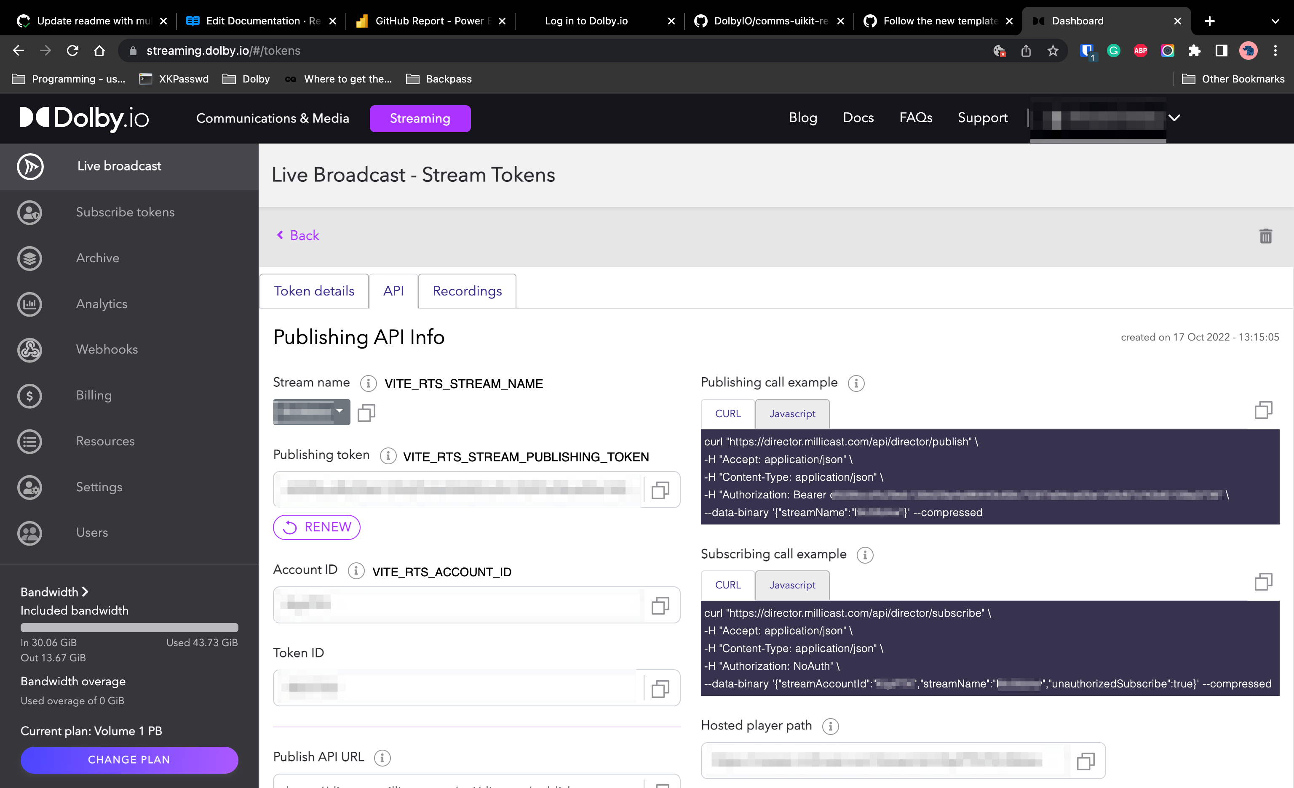The width and height of the screenshot is (1294, 788).
Task: Copy the publishing token value
Action: pyautogui.click(x=660, y=490)
